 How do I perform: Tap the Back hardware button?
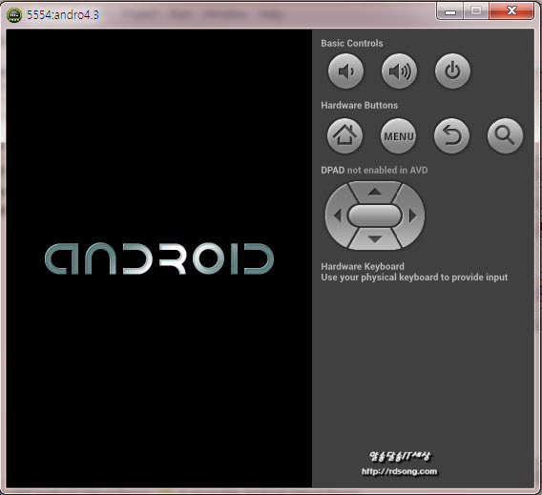(451, 135)
